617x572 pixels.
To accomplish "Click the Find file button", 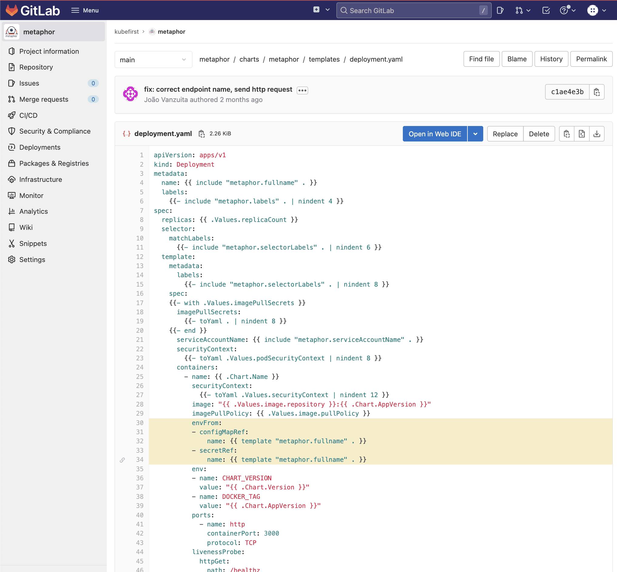I will tap(481, 59).
